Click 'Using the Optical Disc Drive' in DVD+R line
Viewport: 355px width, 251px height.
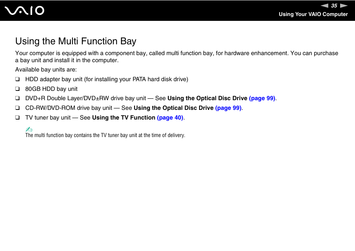tap(207, 98)
